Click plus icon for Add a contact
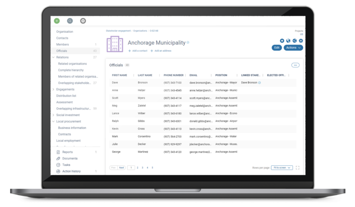This screenshot has height=207, width=355. coord(129,51)
